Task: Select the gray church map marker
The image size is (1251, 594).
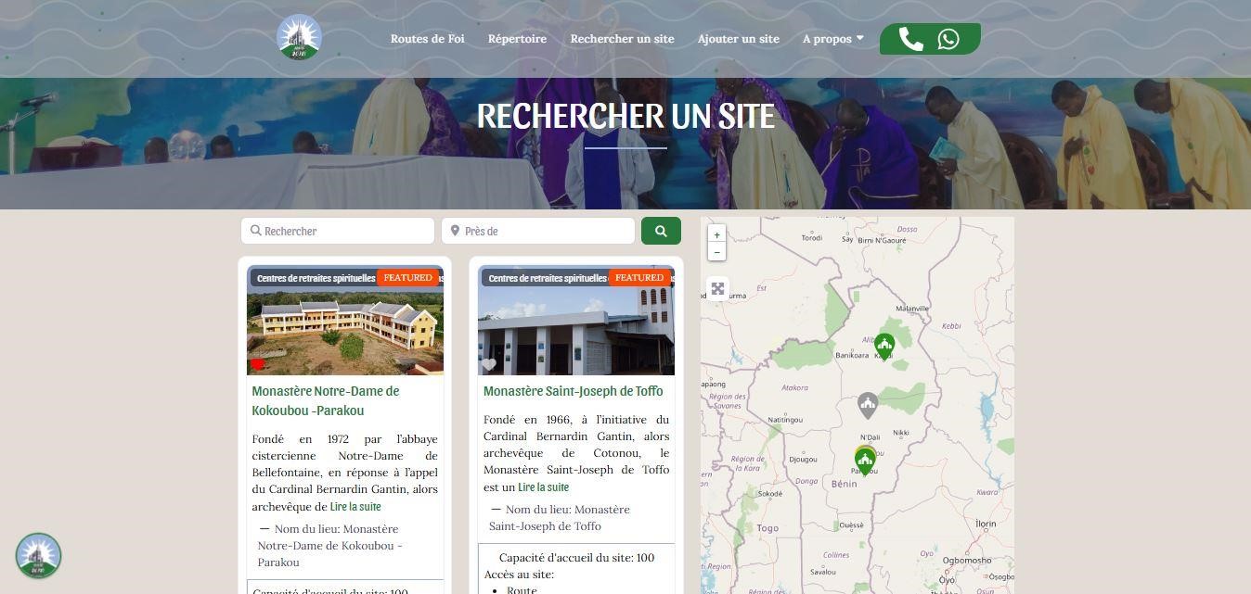Action: point(868,404)
